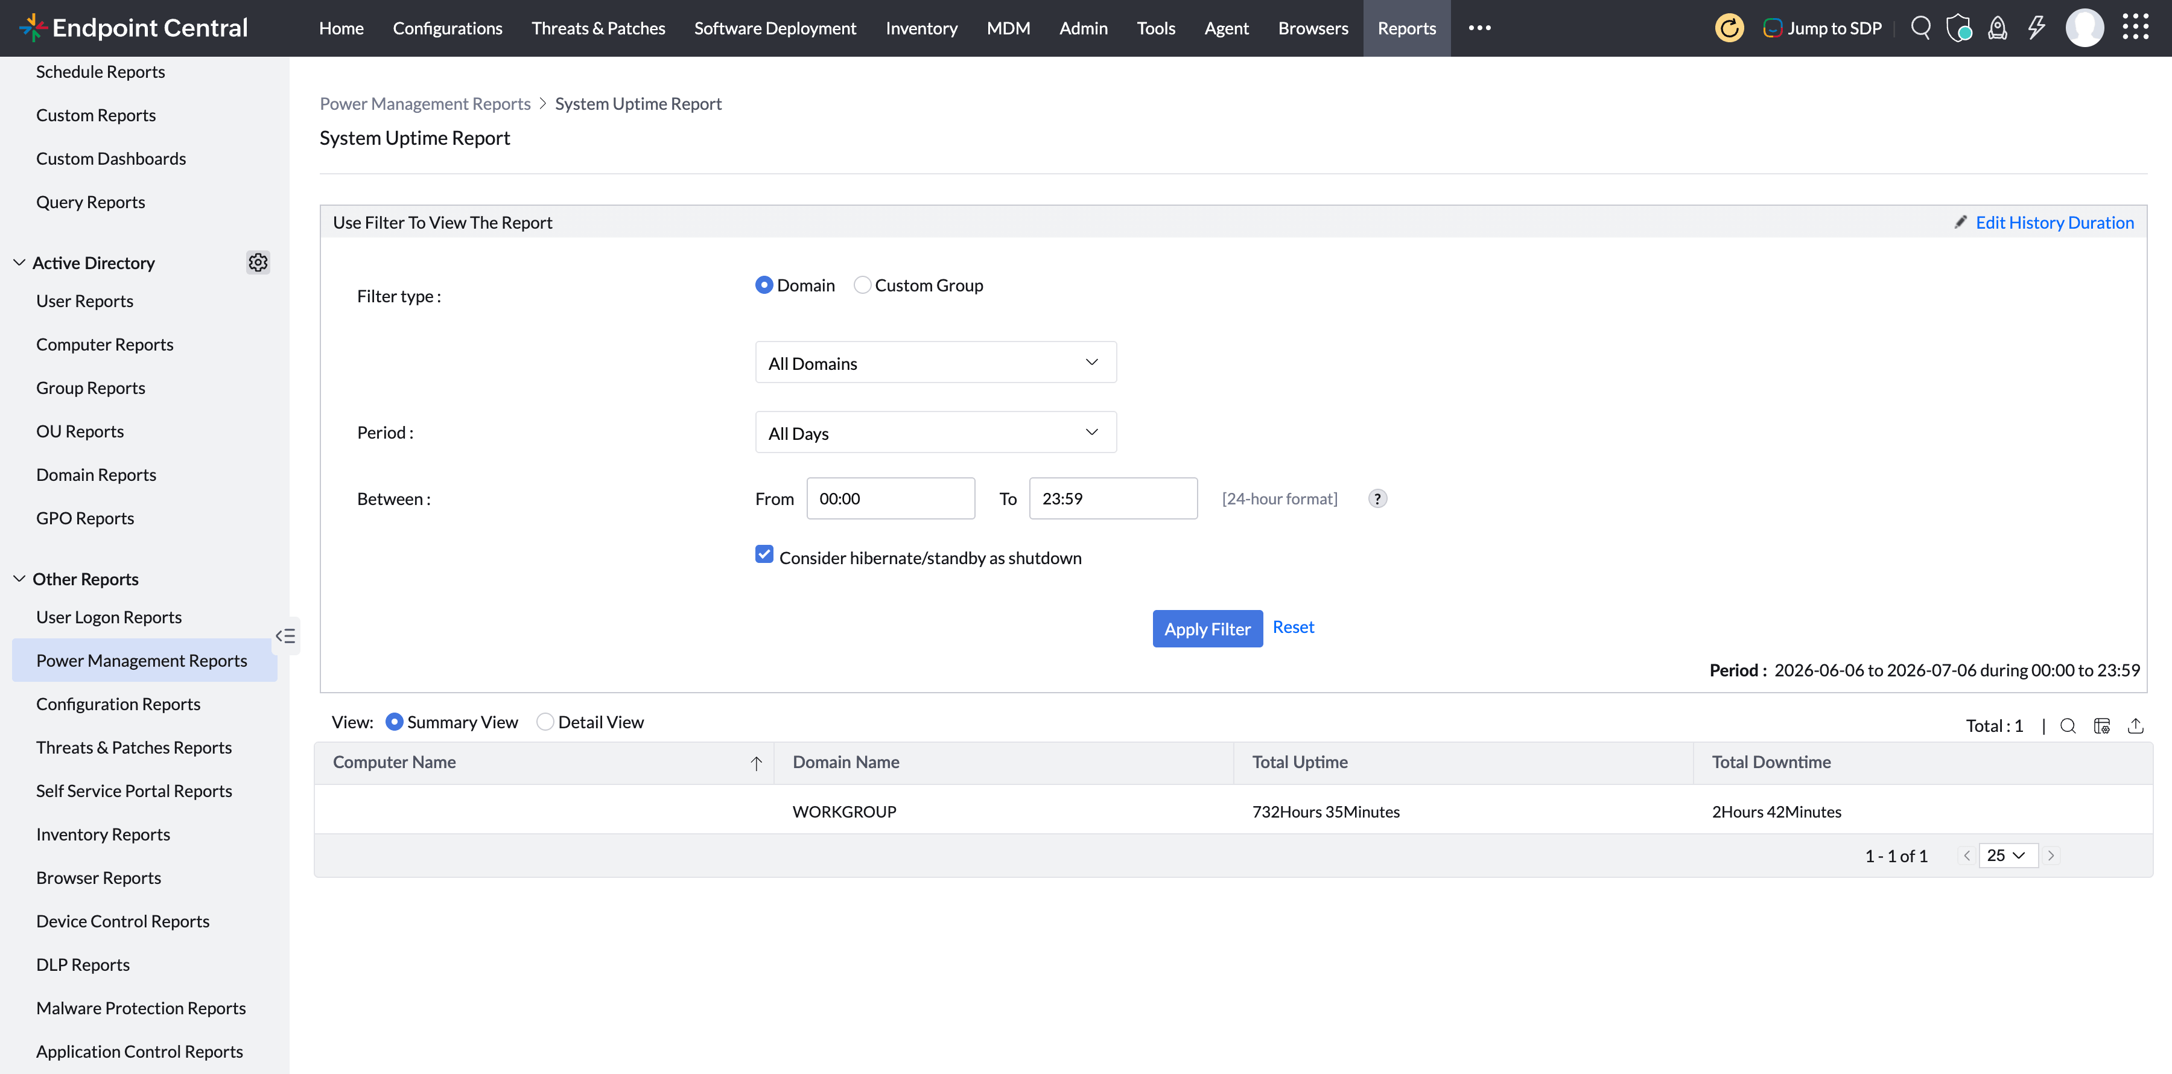Open GPO Reports in sidebar
The width and height of the screenshot is (2172, 1074).
coord(85,518)
